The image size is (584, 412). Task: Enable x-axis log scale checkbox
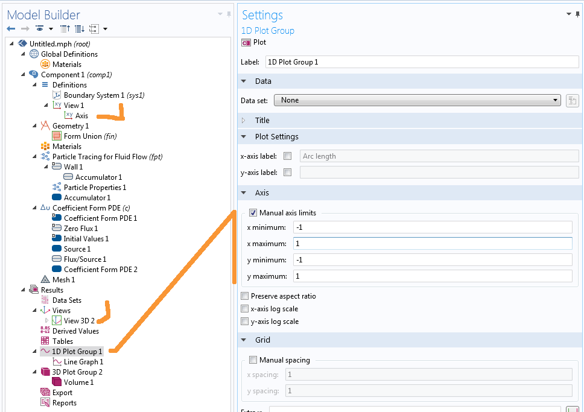pos(244,309)
